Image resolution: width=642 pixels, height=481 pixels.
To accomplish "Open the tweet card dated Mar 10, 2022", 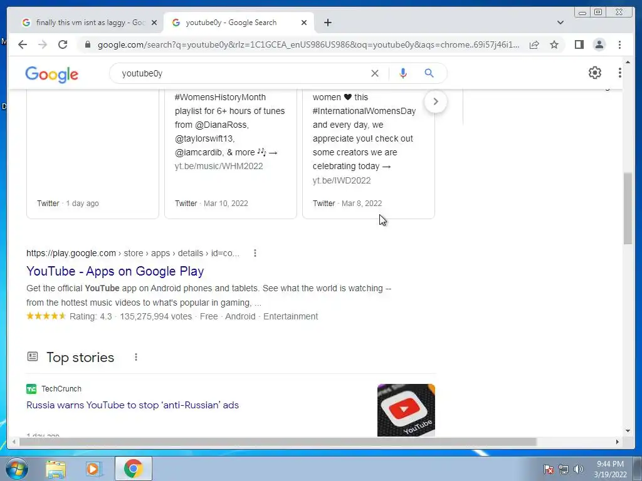I will (x=231, y=154).
